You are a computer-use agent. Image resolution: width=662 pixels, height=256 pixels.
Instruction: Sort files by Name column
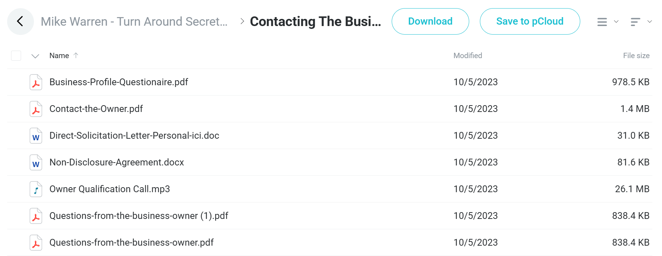click(59, 56)
